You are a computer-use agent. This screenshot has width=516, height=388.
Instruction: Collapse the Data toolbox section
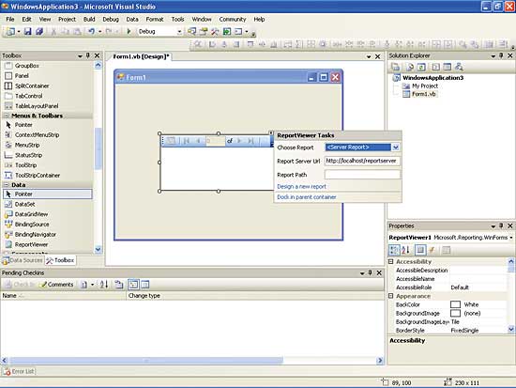point(7,185)
